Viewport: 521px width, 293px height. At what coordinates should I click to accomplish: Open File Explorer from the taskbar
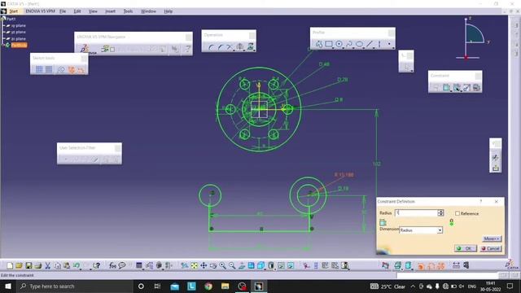point(225,286)
